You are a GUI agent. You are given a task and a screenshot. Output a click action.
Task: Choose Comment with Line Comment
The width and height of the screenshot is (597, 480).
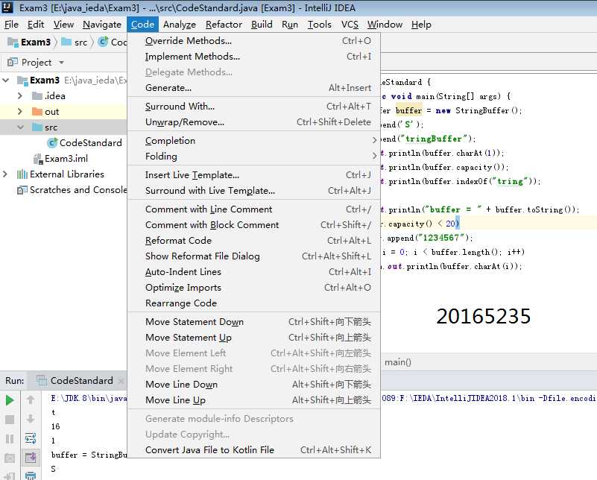[x=254, y=209]
